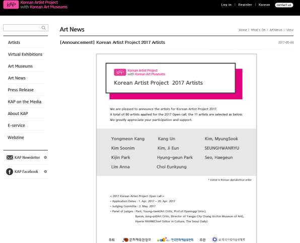Click artist name Hyung-geun Park
Screen dimensions: 300x243
click(175, 157)
